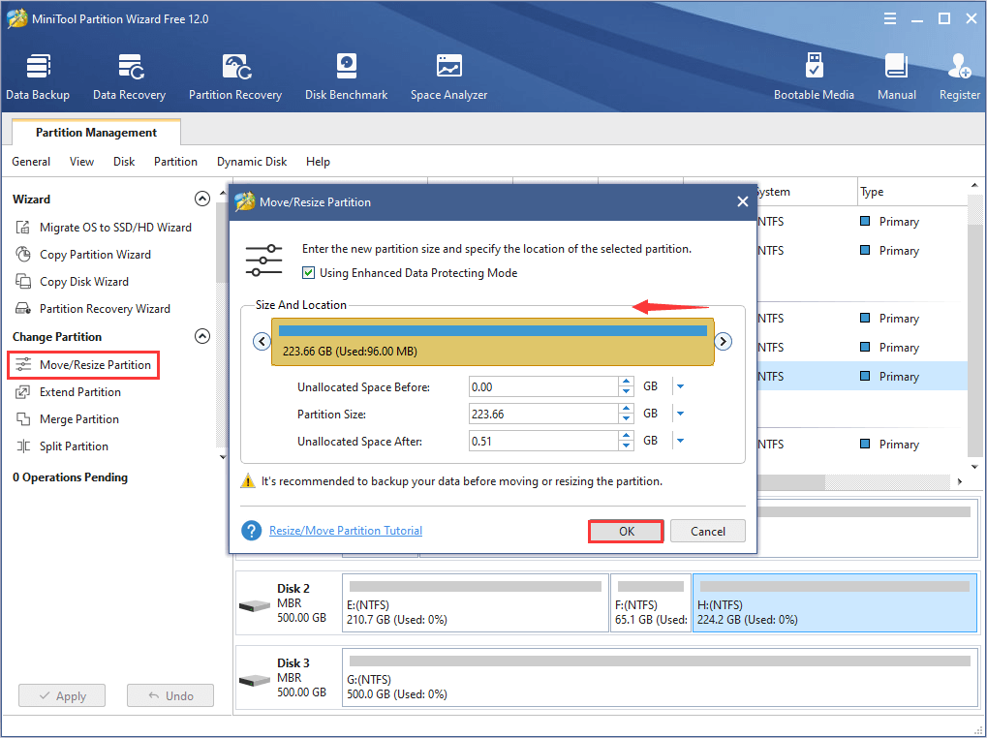Select Migrate OS to SSD/HD Wizard
The height and width of the screenshot is (738, 987).
104,228
